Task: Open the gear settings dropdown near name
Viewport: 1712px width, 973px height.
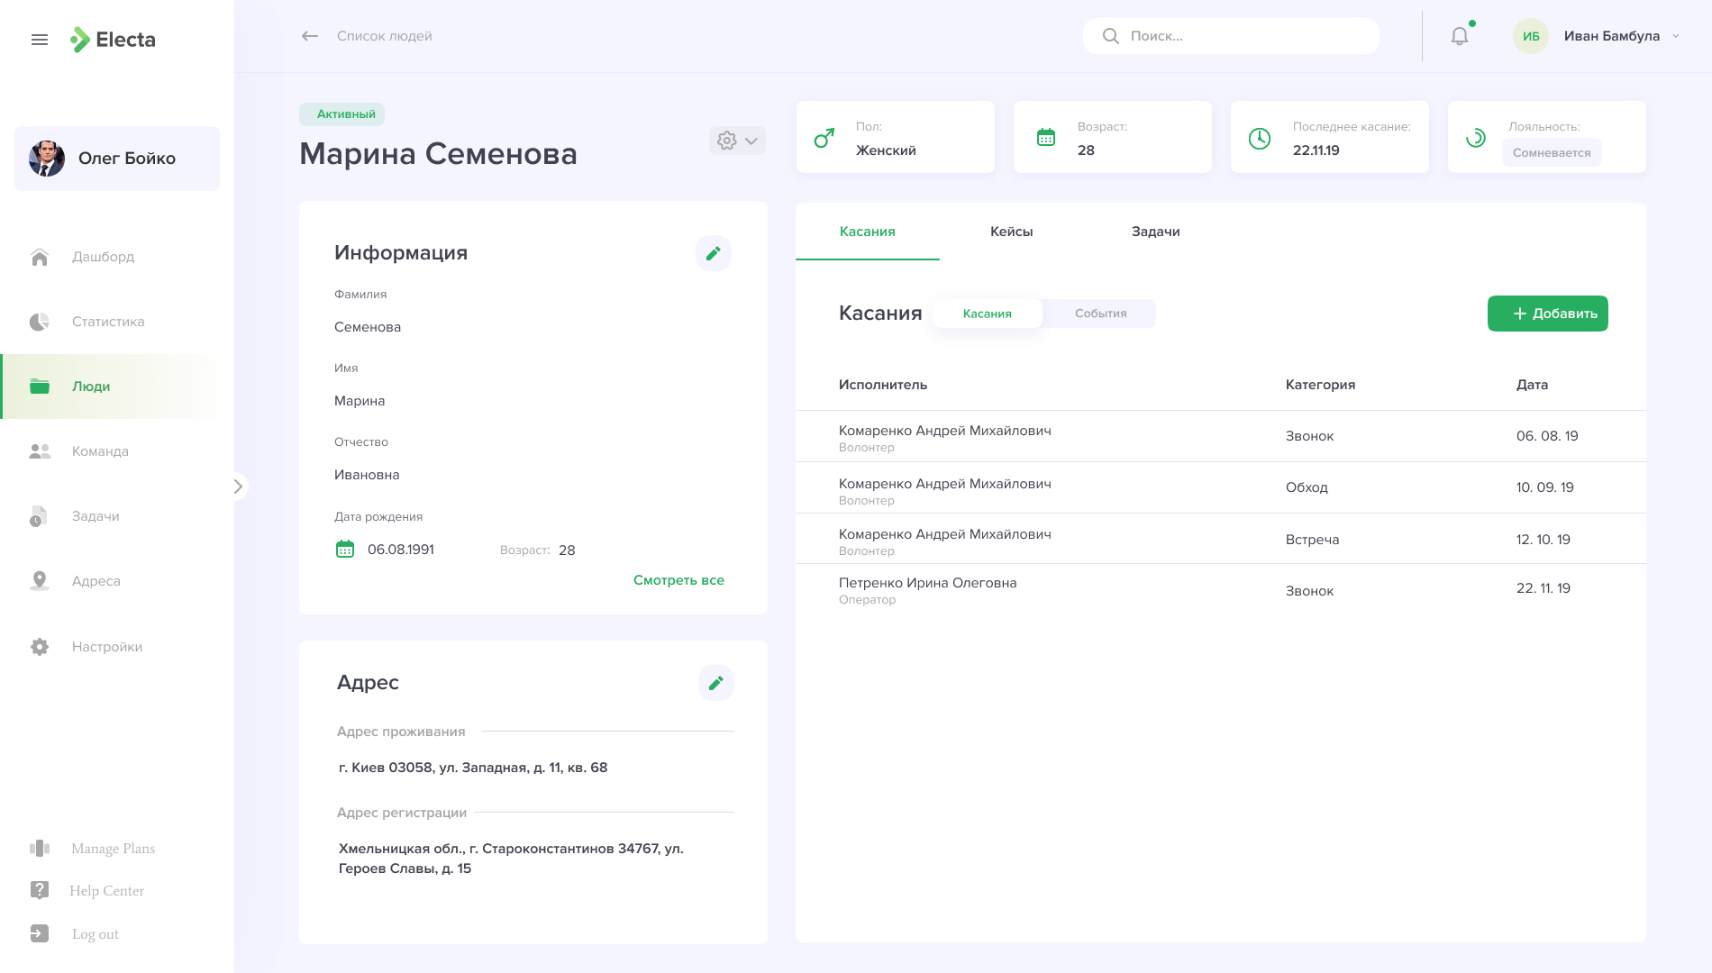Action: pyautogui.click(x=737, y=141)
